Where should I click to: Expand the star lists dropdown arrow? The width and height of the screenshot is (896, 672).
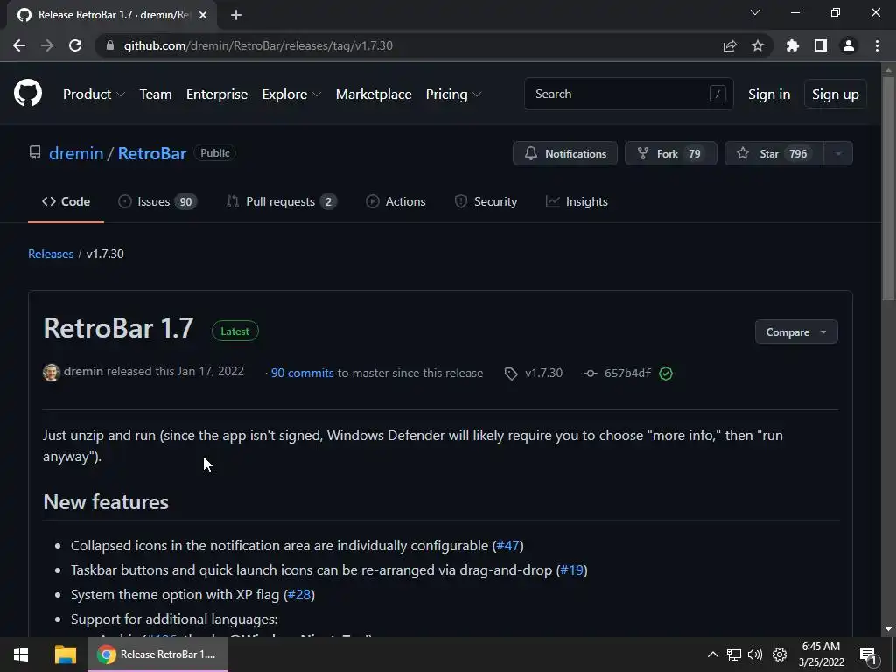[x=838, y=153]
